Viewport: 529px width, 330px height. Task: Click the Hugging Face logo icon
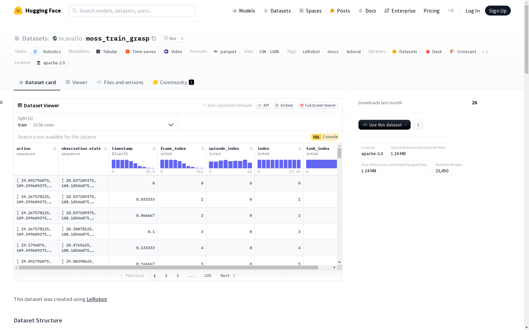click(18, 11)
